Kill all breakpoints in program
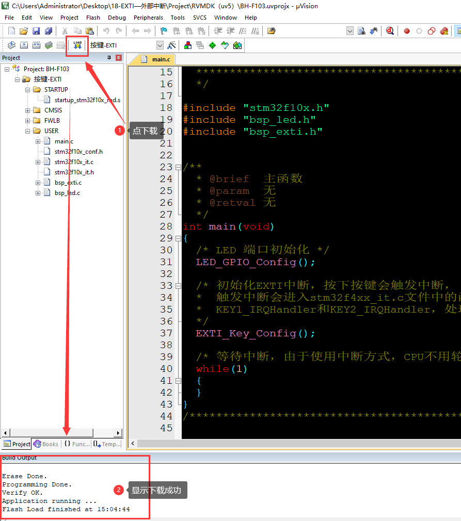Image resolution: width=461 pixels, height=521 pixels. (445, 31)
